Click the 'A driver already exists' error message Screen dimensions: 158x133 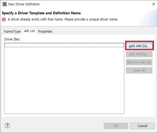point(63,19)
